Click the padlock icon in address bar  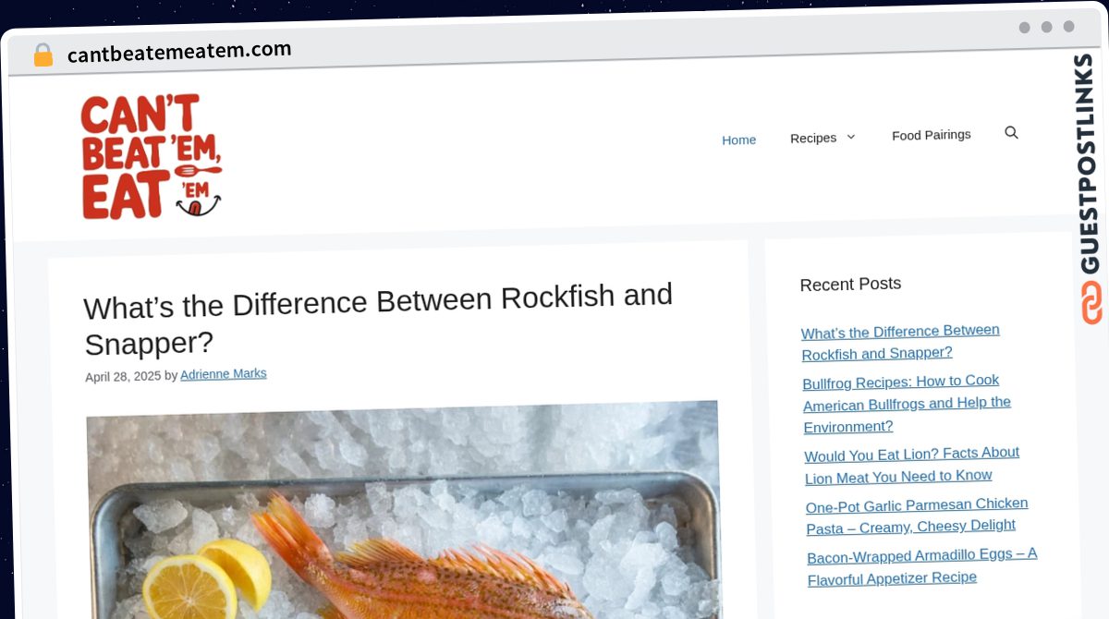tap(43, 55)
